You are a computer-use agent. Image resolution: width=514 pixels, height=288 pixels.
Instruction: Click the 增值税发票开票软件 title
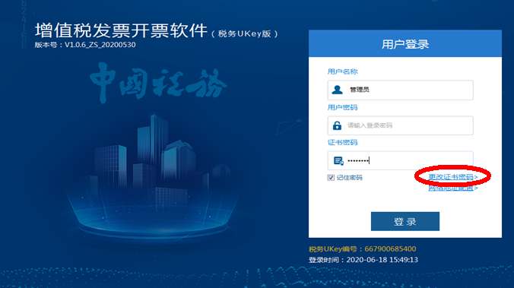pos(122,31)
